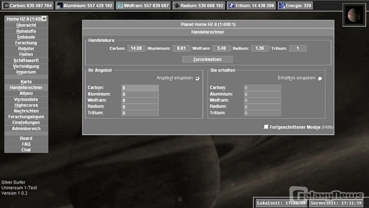Select the 'Erhältnis eingeben' radio button
Image resolution: width=369 pixels, height=208 pixels.
[320, 78]
